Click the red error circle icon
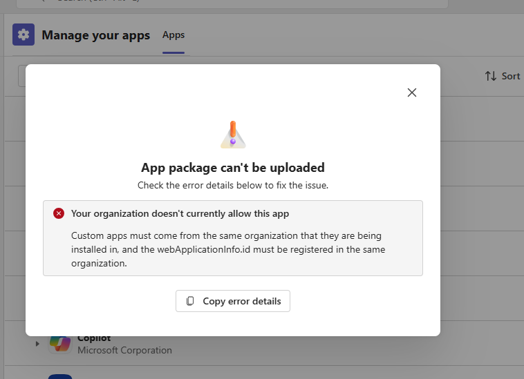 59,213
